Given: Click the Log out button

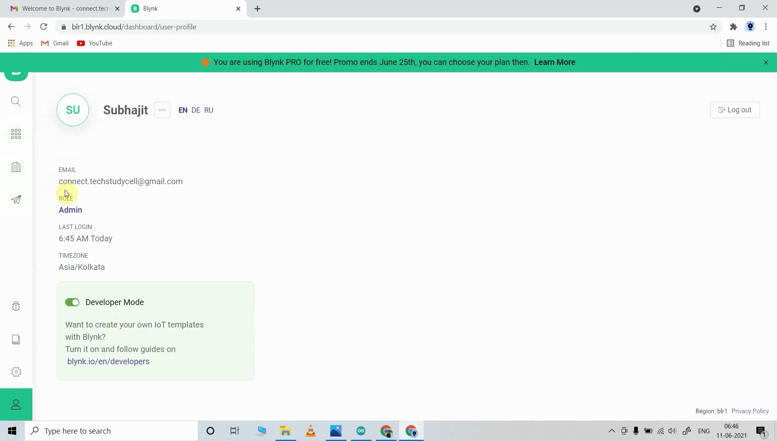Looking at the screenshot, I should (735, 110).
